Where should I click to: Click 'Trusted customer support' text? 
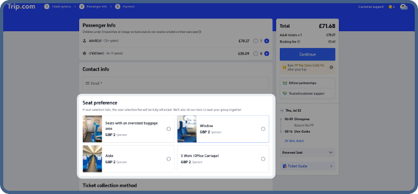(x=306, y=94)
